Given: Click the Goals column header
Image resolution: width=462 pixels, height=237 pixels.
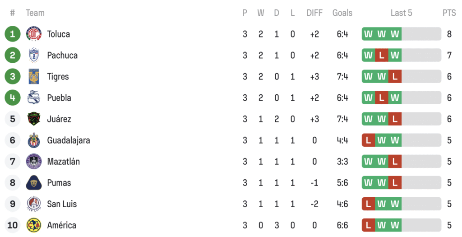Looking at the screenshot, I should pyautogui.click(x=342, y=13).
